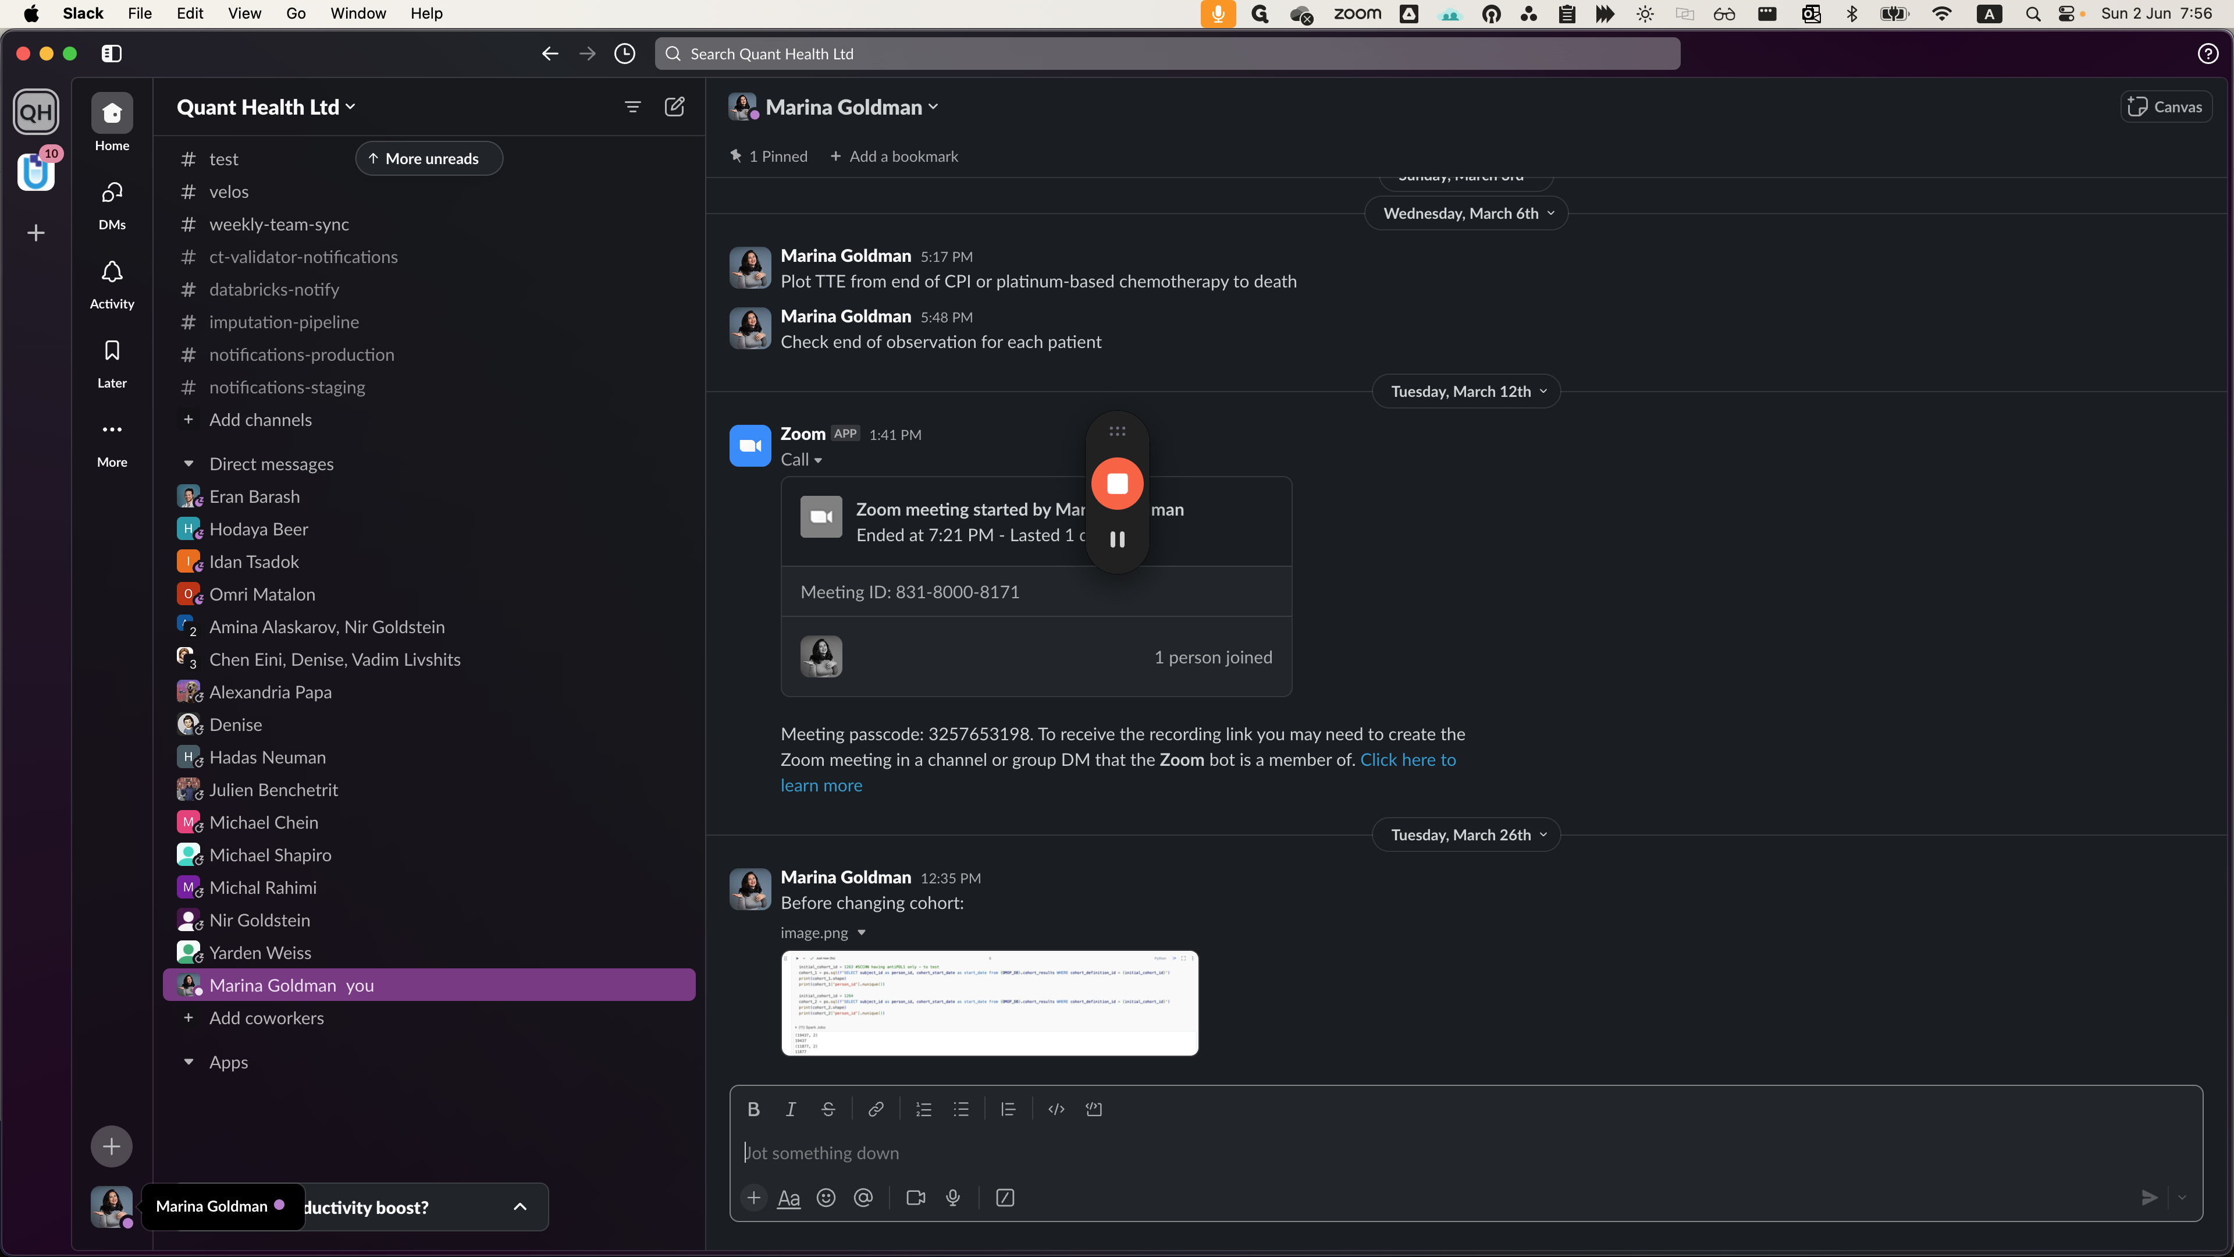Open the Zoom Call dropdown
2234x1257 pixels.
tap(801, 460)
